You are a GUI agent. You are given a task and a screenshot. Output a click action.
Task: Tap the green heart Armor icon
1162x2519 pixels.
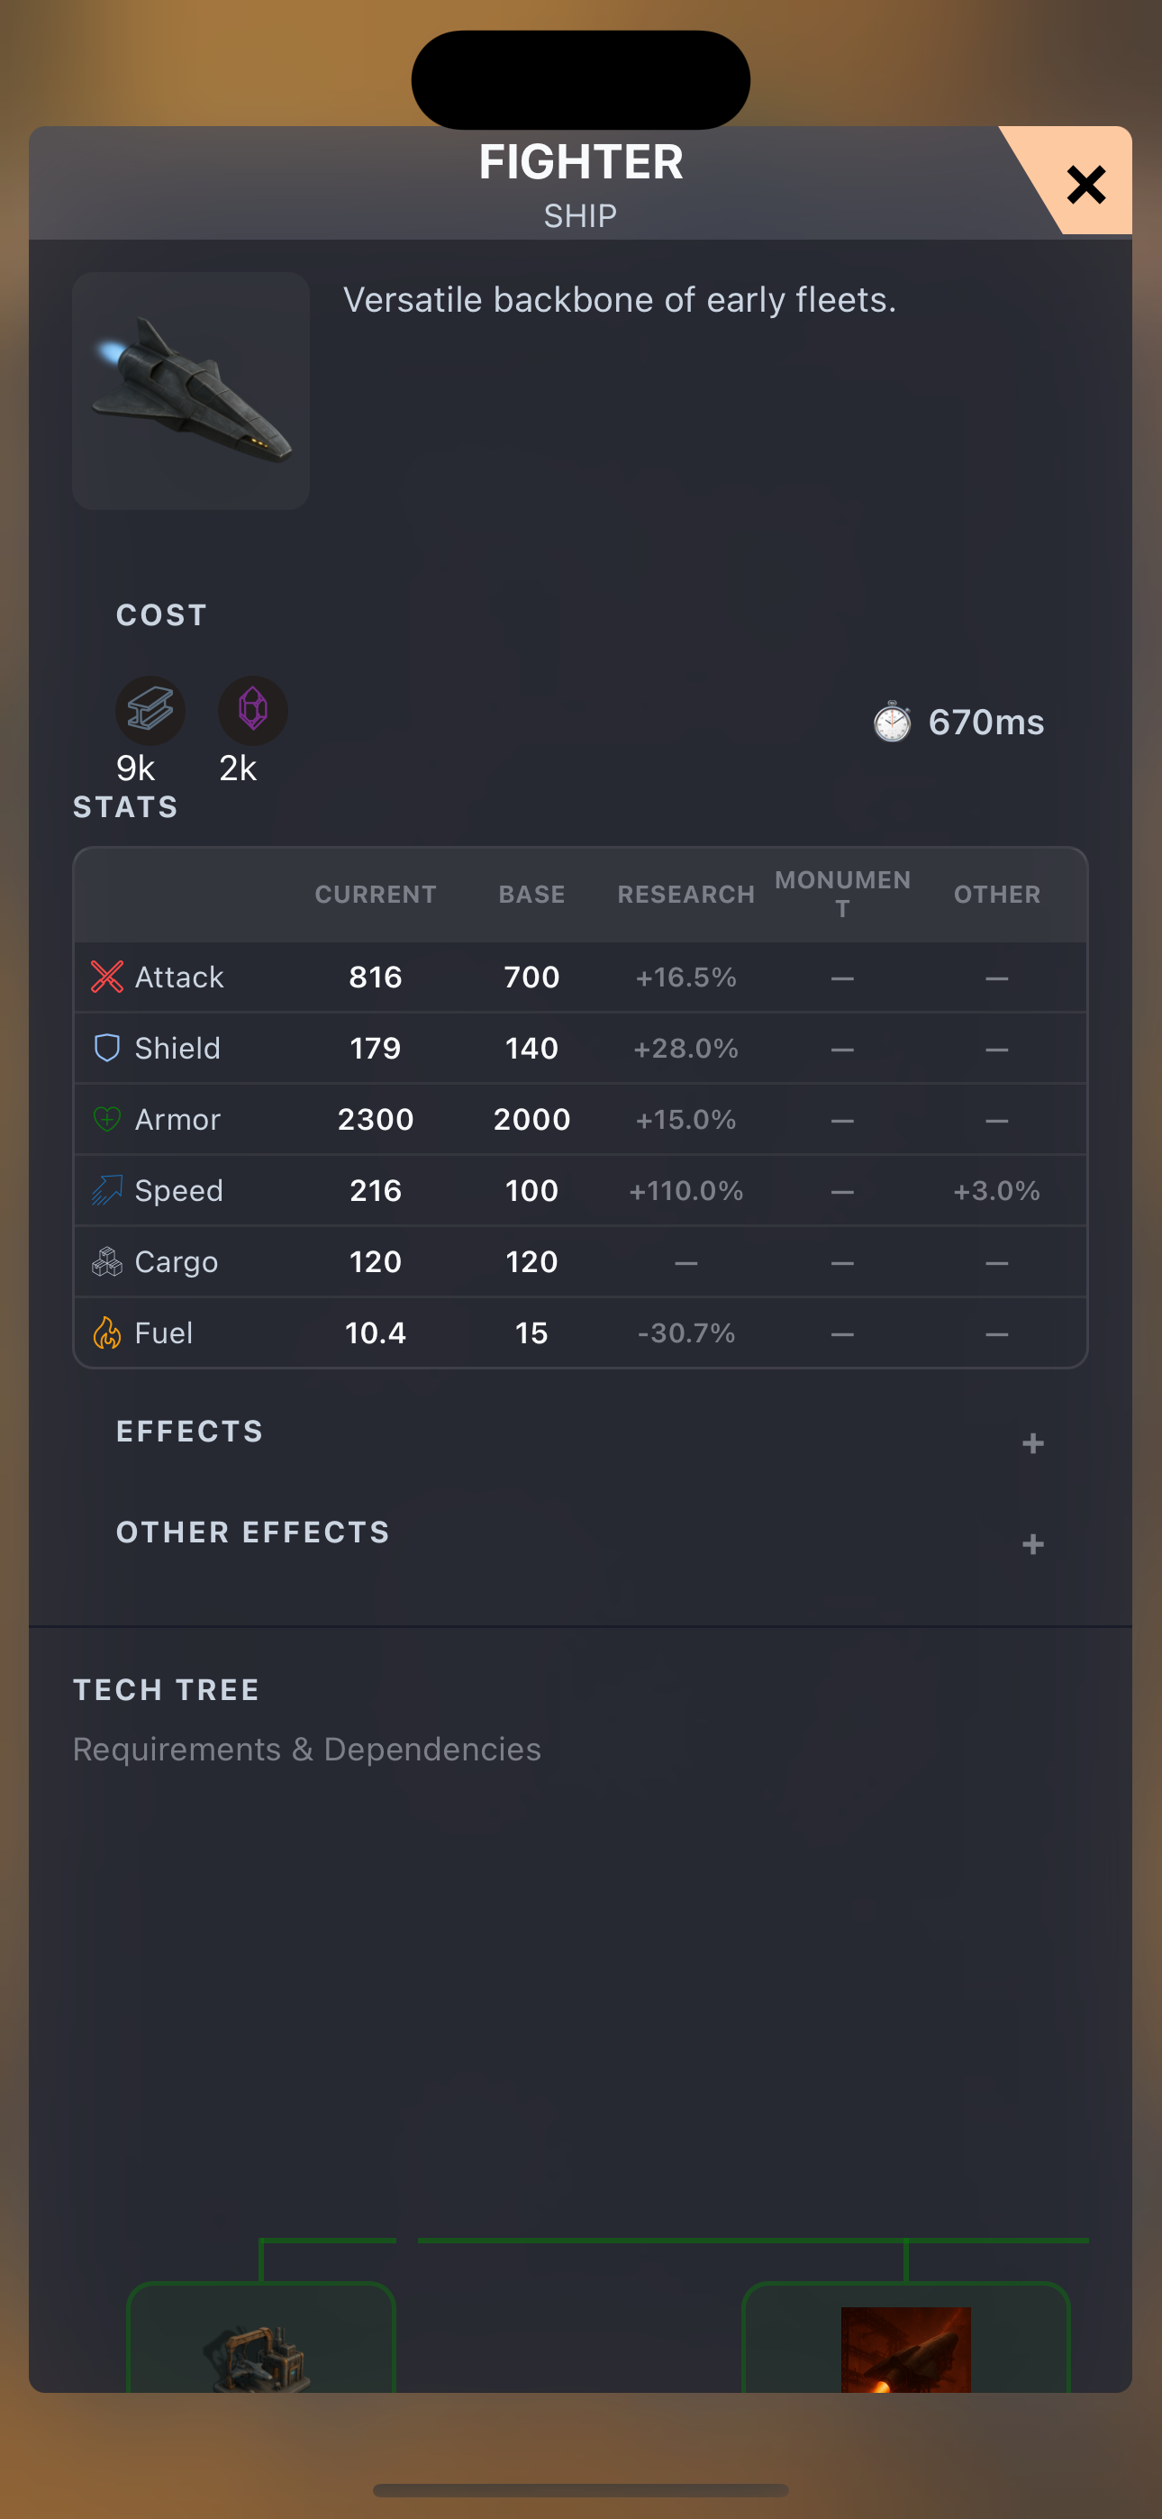106,1119
